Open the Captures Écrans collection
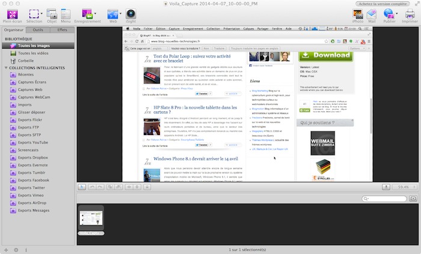The width and height of the screenshot is (421, 254). tap(38, 82)
